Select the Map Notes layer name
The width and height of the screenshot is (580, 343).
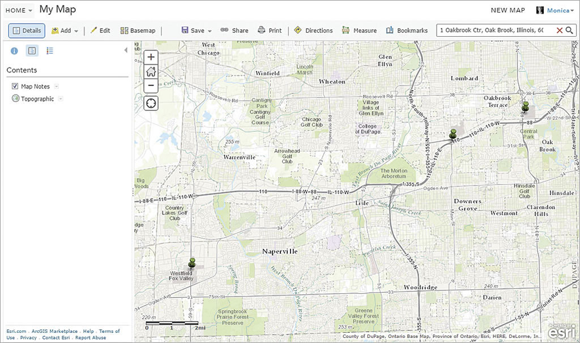[x=35, y=87]
